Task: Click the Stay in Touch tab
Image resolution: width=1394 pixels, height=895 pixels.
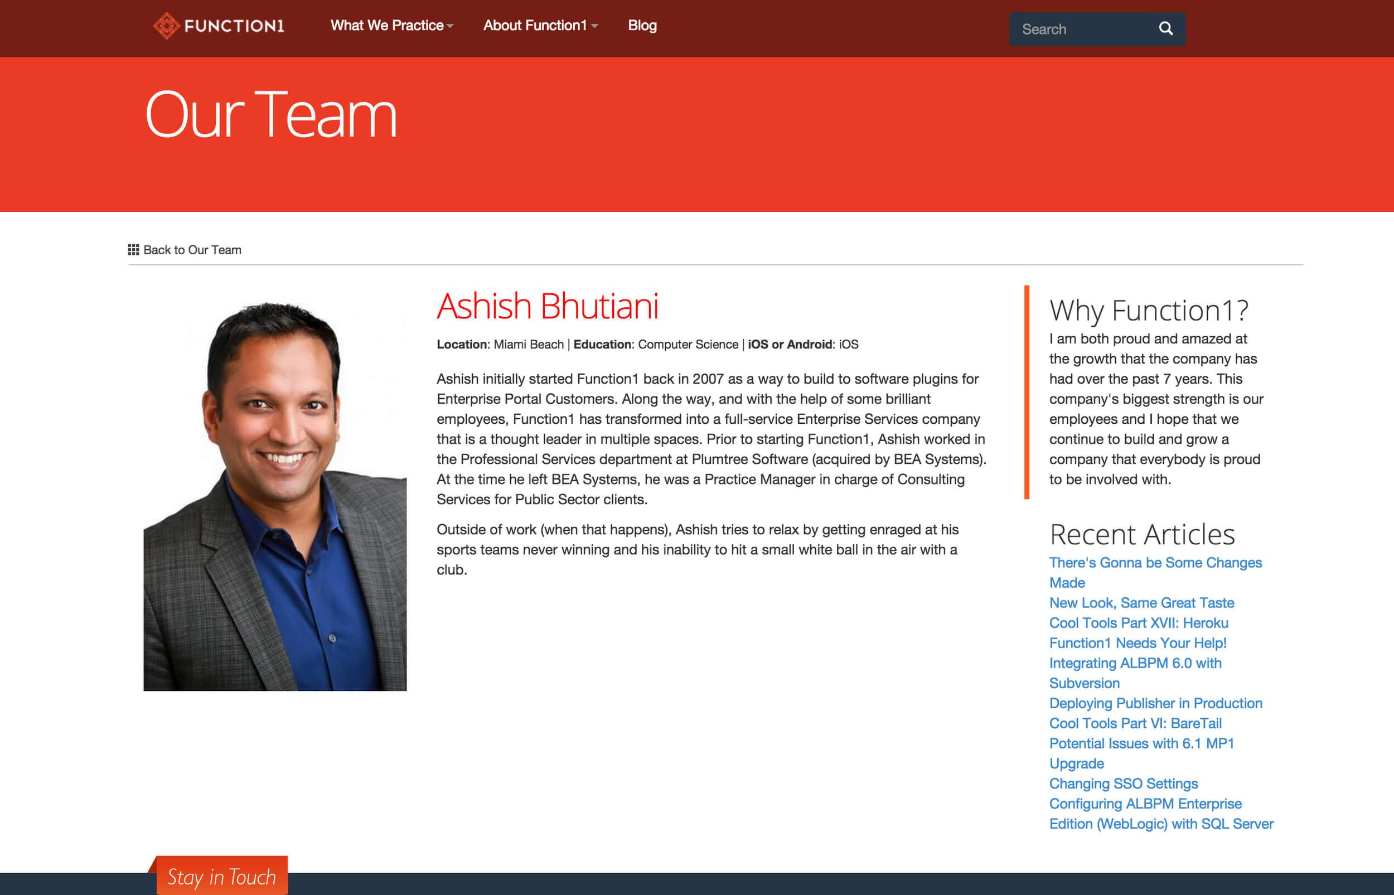Action: (x=222, y=875)
